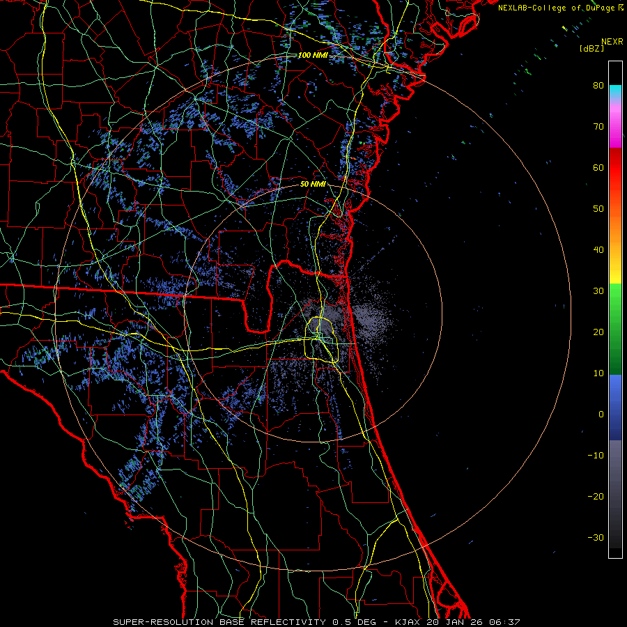Select the 100 NMI range ring label
The image size is (627, 627).
[x=313, y=55]
